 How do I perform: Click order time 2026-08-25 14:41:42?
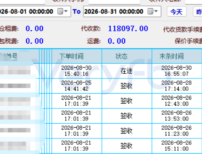coord(76,86)
